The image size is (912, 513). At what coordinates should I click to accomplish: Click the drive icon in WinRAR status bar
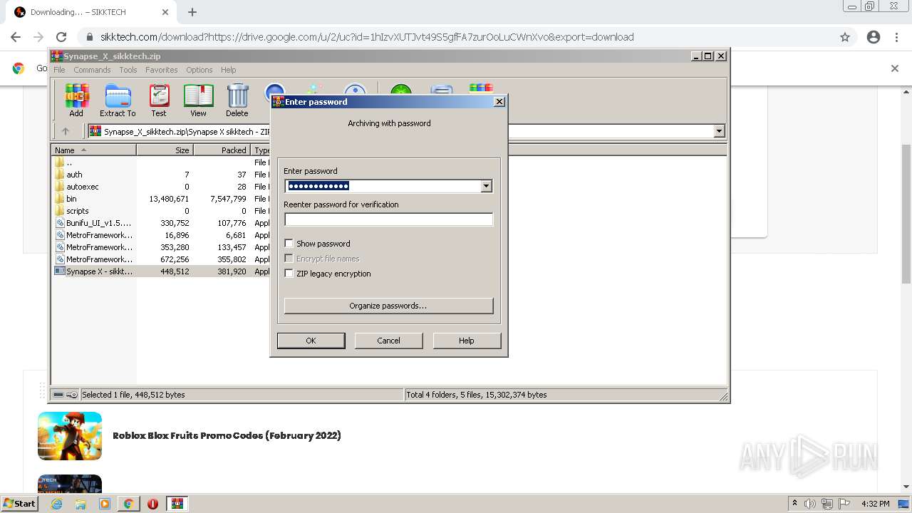pyautogui.click(x=58, y=395)
